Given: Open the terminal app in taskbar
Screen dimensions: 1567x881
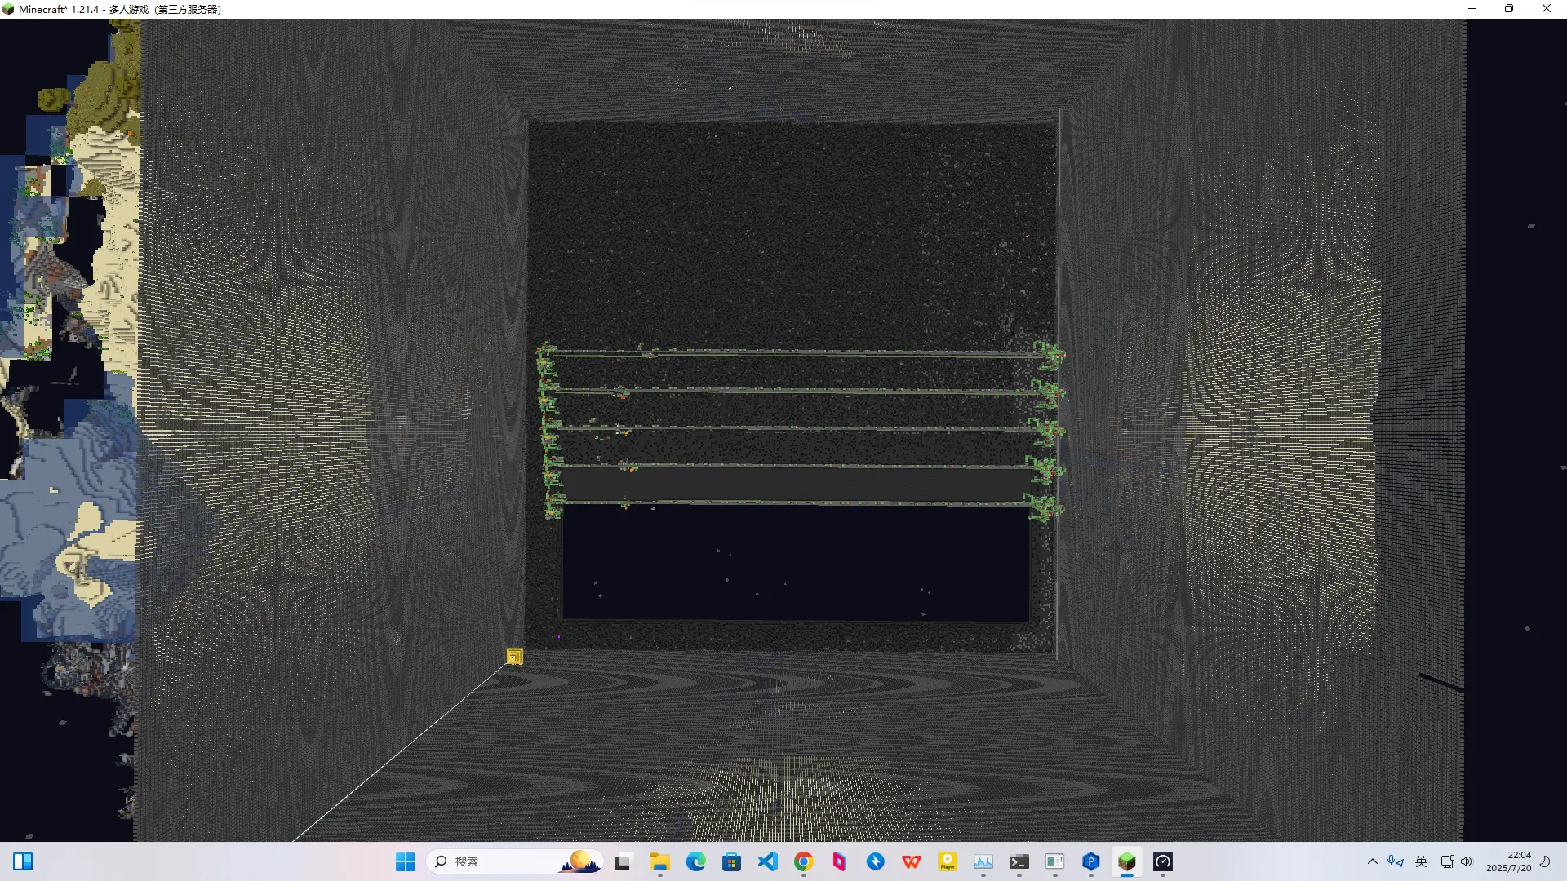Looking at the screenshot, I should [x=1019, y=861].
